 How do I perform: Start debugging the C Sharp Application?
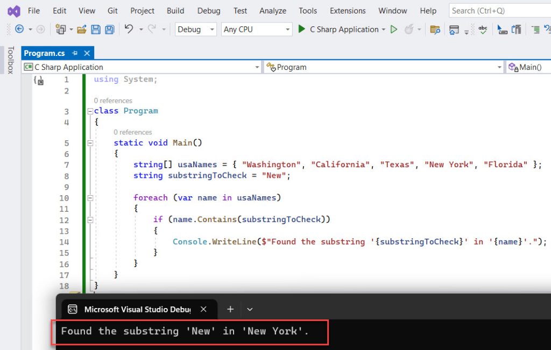point(301,29)
